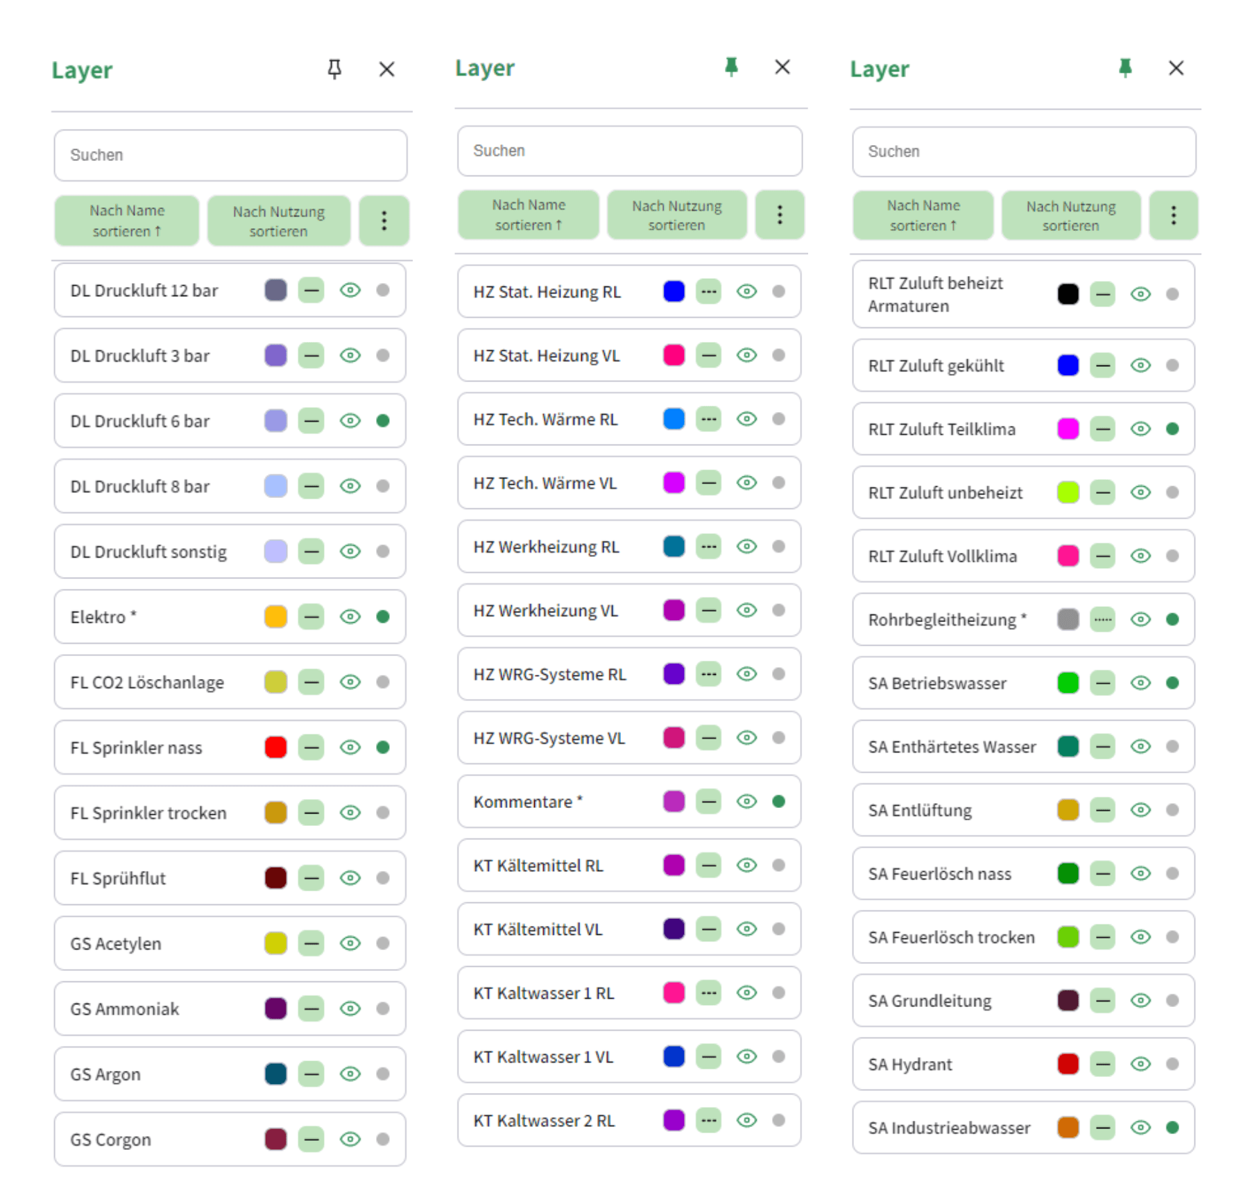Hide the HZ Werkheizung VL layer
The width and height of the screenshot is (1241, 1204).
746,610
